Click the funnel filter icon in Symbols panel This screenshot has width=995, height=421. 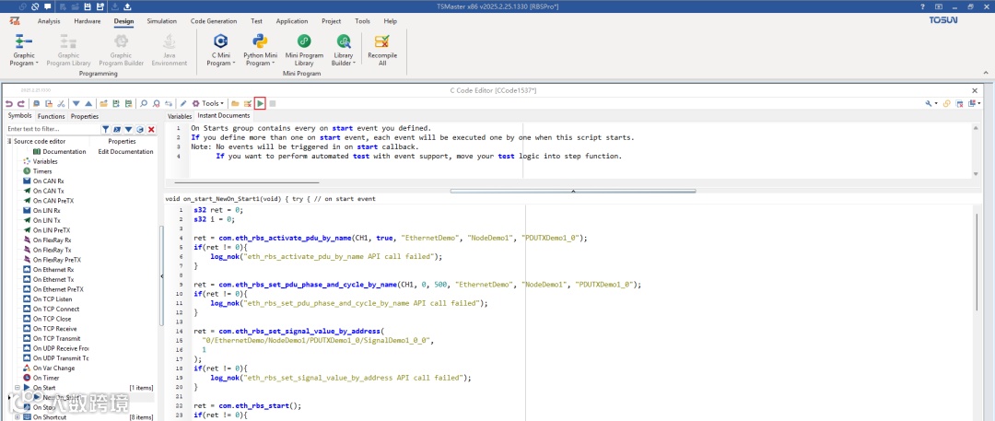pos(105,129)
